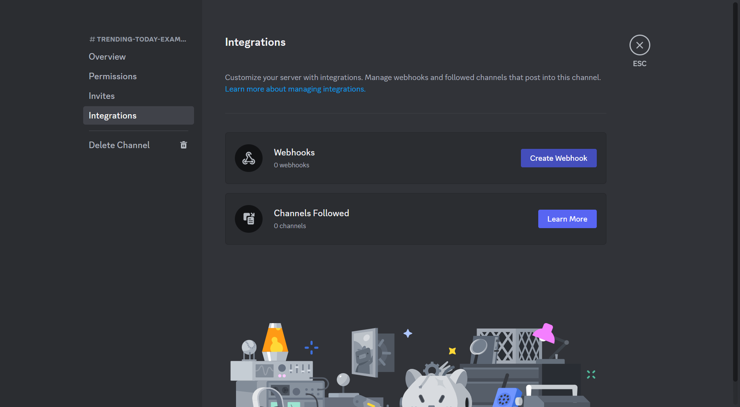Open the Permissions settings tab
This screenshot has height=407, width=740.
point(139,76)
